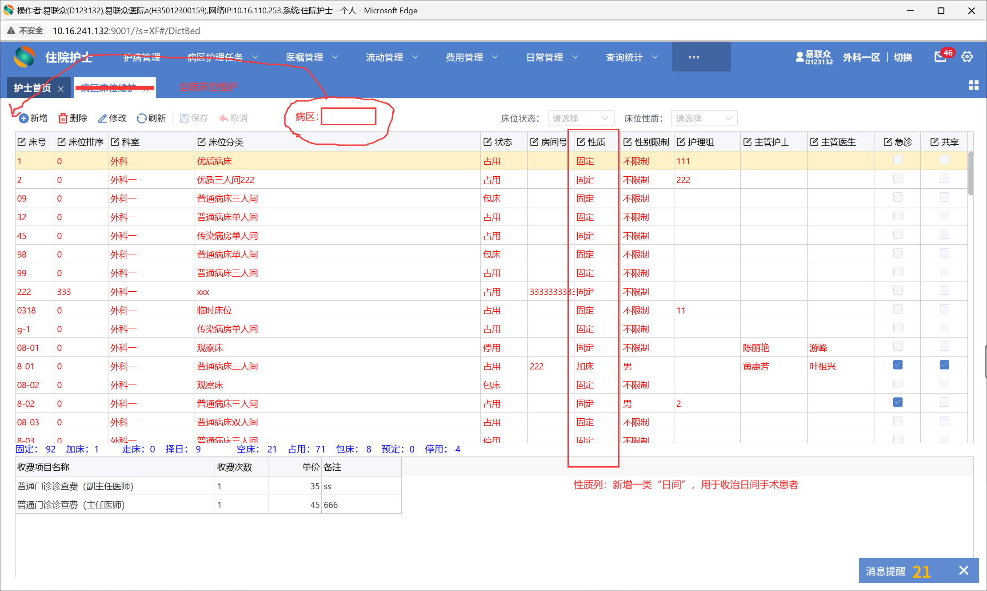Click the 删除 trash icon
This screenshot has height=591, width=987.
pyautogui.click(x=63, y=118)
